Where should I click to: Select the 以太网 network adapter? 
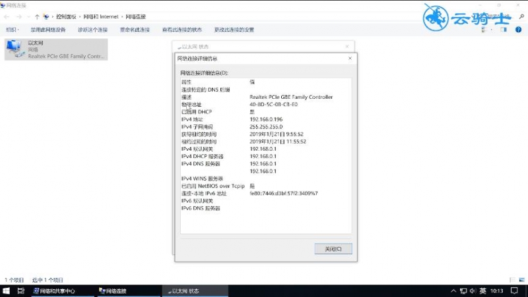pos(56,49)
